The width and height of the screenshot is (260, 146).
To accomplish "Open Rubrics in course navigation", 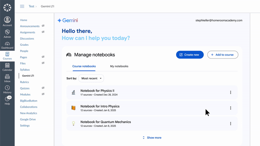I will pyautogui.click(x=24, y=82).
